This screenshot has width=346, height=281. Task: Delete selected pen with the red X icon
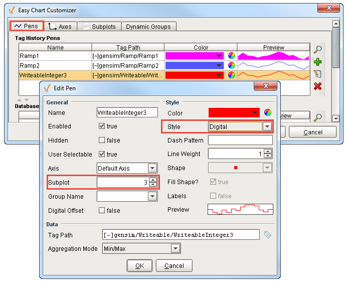(x=317, y=86)
